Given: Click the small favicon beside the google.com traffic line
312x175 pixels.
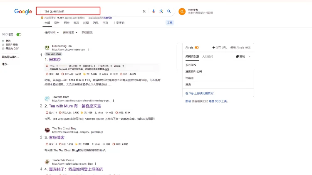Looking at the screenshot, I should point(42,18).
